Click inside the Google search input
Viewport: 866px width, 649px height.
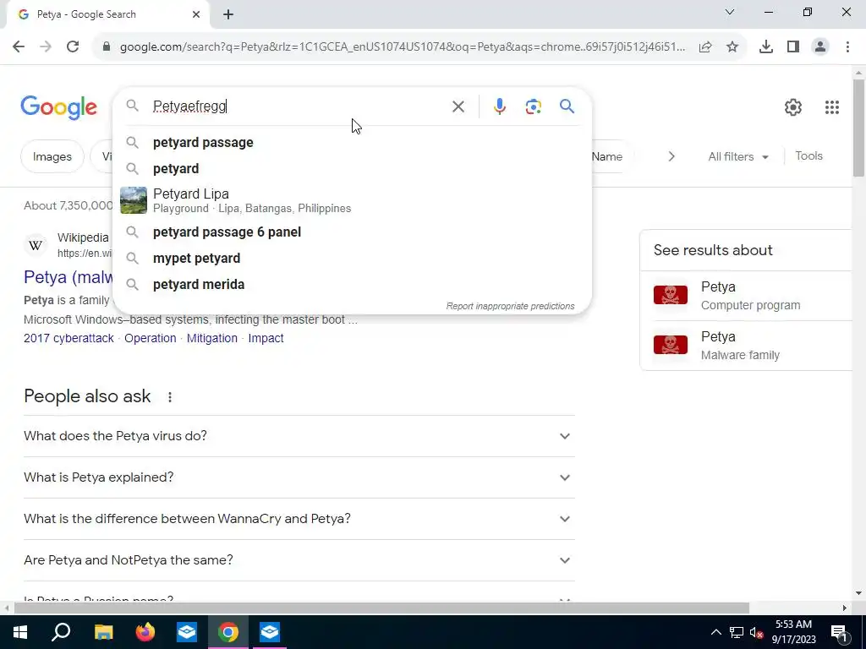tap(299, 106)
